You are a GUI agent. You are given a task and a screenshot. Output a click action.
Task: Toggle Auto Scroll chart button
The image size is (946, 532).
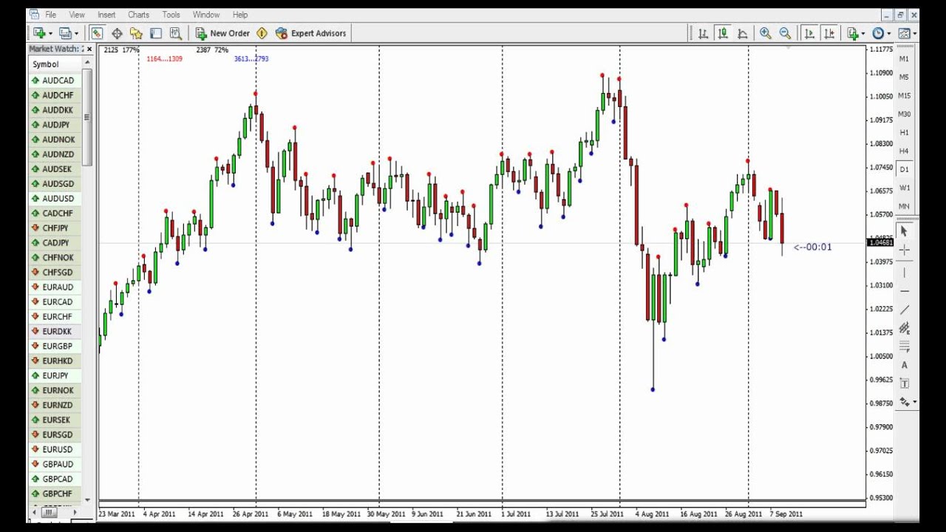[809, 33]
